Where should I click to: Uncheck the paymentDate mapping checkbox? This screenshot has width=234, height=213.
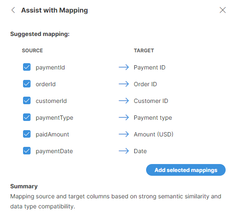(x=27, y=151)
